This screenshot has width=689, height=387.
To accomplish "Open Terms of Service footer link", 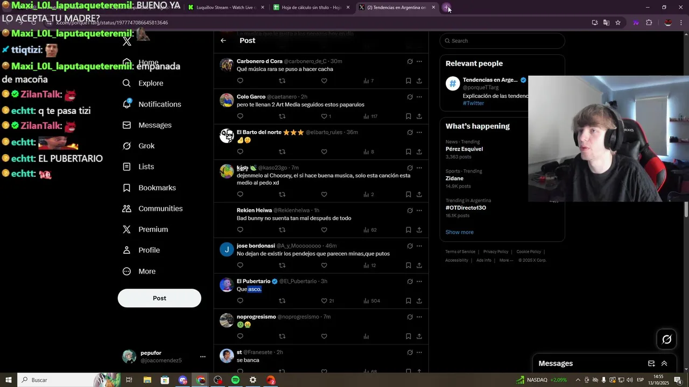I will point(460,252).
